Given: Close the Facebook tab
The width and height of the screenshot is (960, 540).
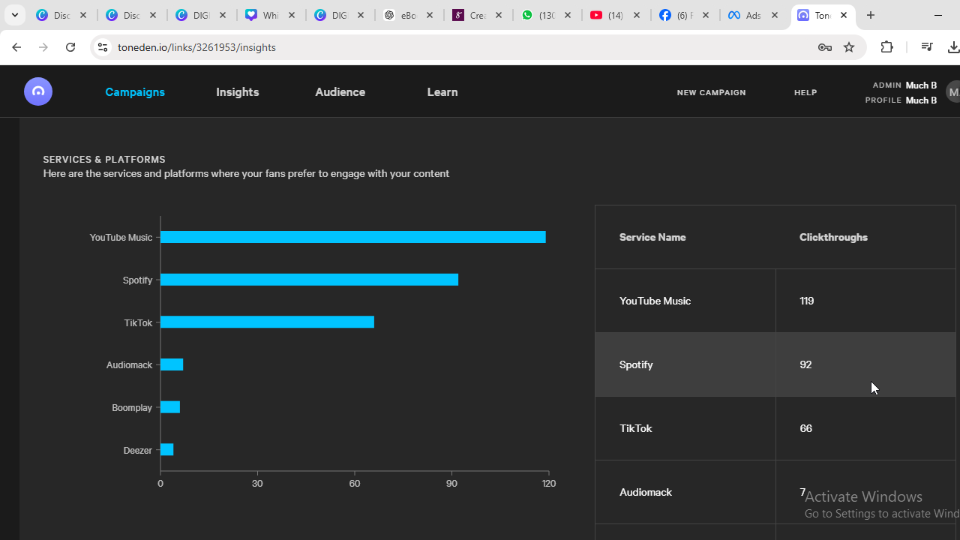Looking at the screenshot, I should tap(706, 15).
